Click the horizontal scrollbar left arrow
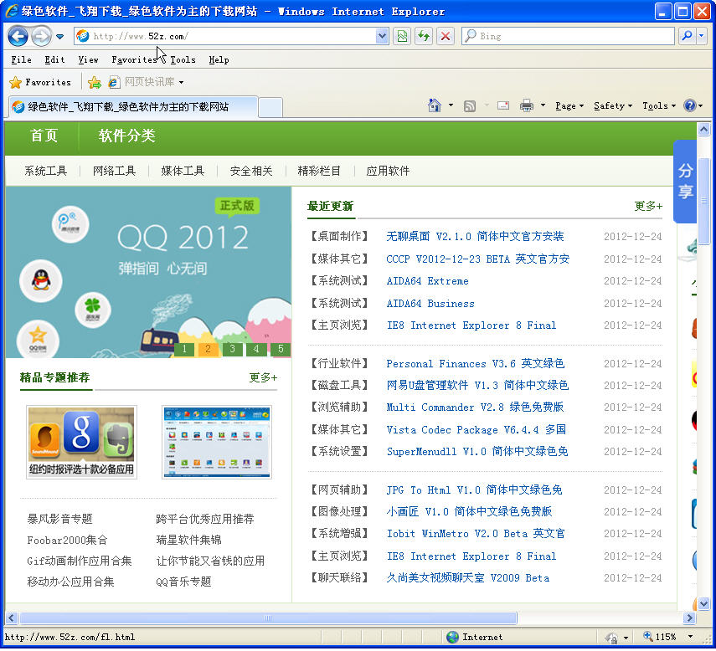The image size is (716, 651). (x=12, y=618)
